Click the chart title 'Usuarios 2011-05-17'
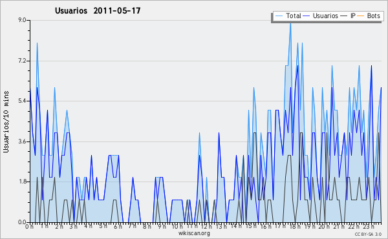The width and height of the screenshot is (388, 239). click(x=98, y=10)
